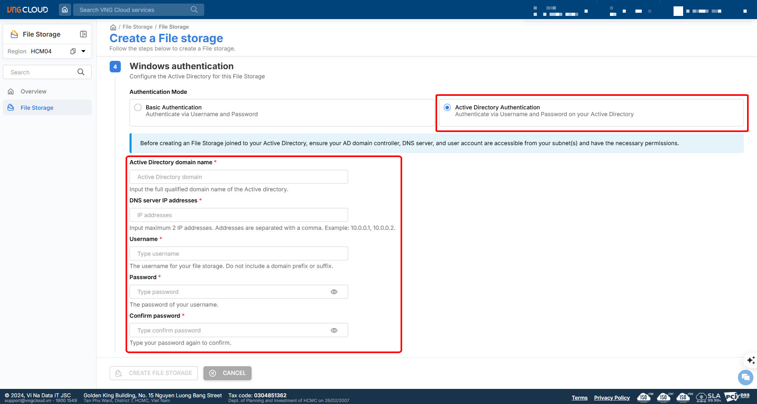
Task: Select Basic Authentication radio option
Action: coord(138,107)
